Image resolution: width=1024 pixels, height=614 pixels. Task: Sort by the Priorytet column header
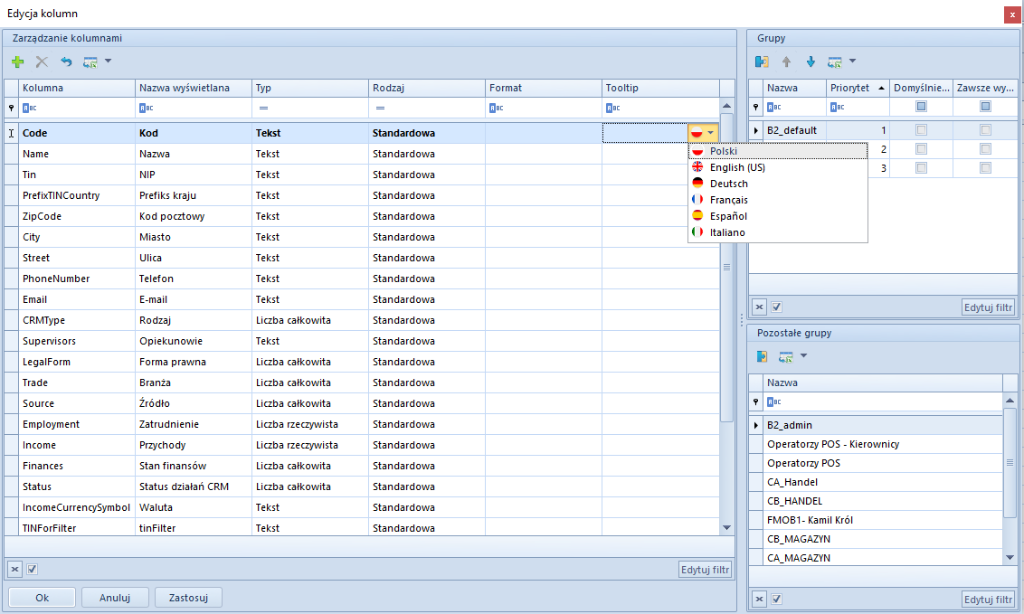[857, 88]
